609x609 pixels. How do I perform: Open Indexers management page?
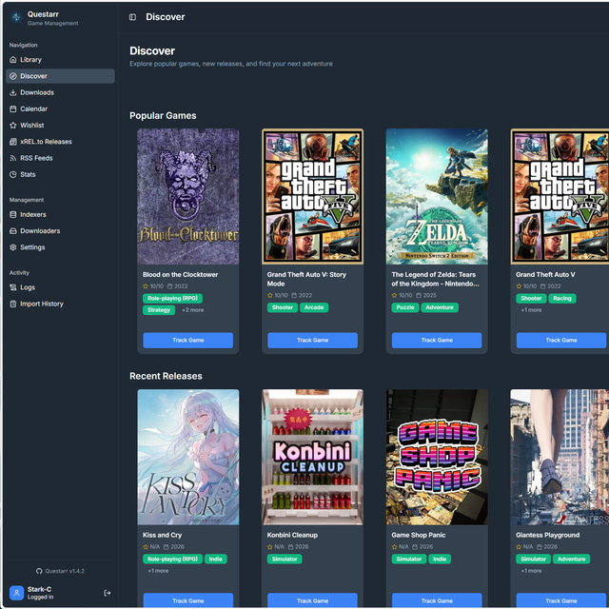point(60,214)
